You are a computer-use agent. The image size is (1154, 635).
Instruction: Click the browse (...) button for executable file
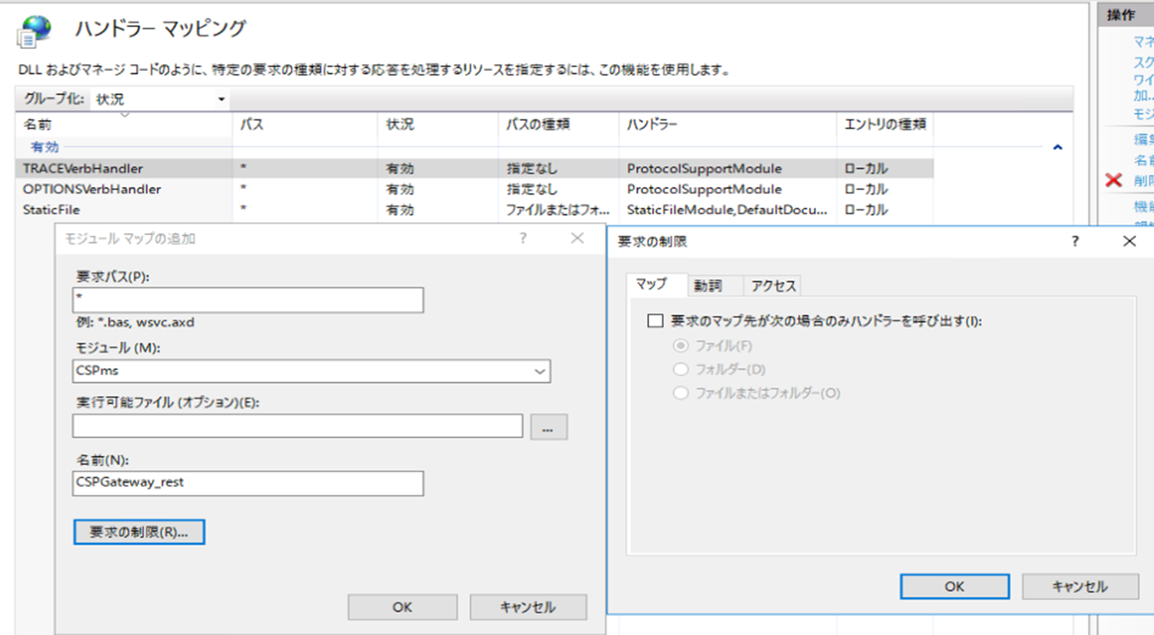point(549,427)
